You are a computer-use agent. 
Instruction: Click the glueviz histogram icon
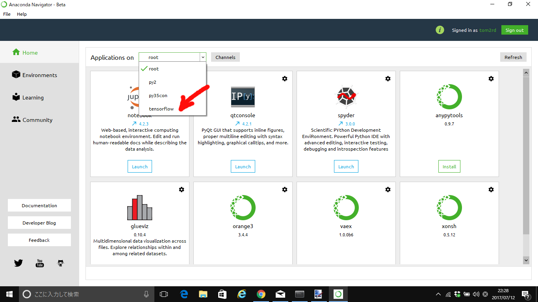tap(140, 208)
